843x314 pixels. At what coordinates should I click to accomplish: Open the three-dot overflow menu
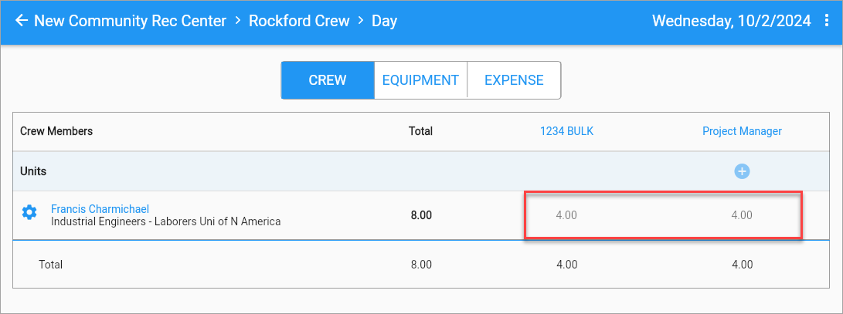tap(827, 21)
